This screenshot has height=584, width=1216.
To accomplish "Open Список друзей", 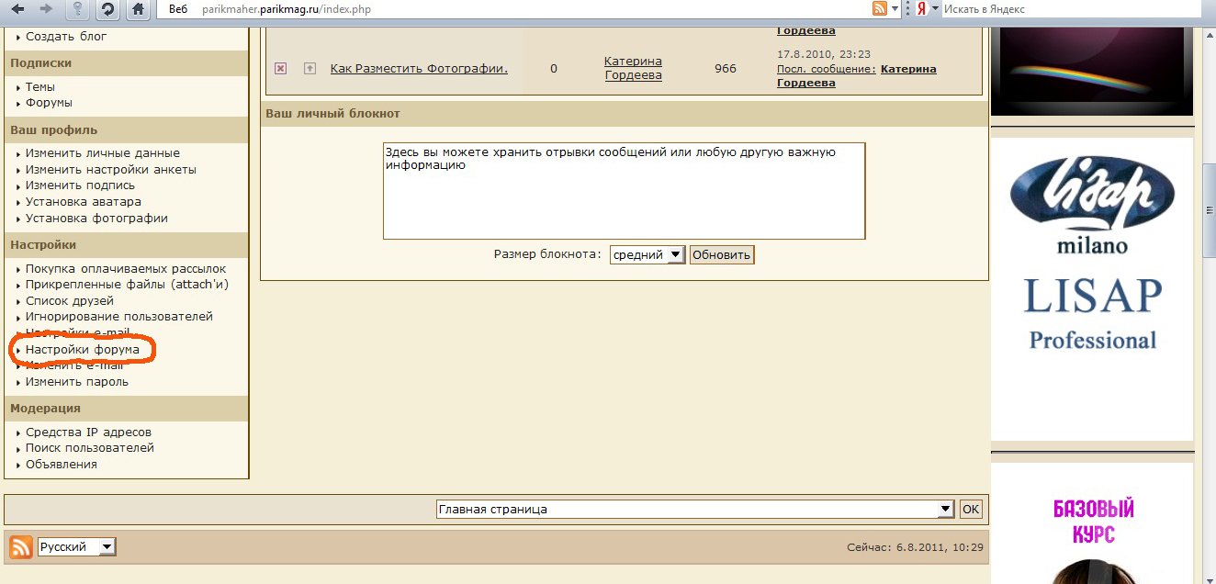I will click(x=70, y=300).
